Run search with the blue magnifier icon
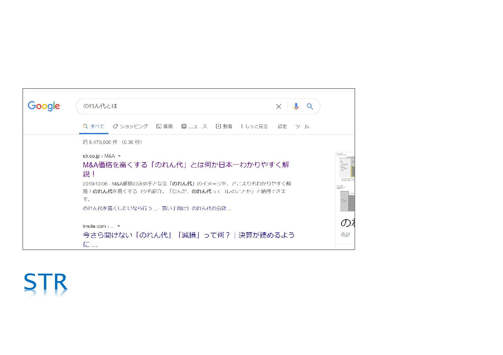Viewport: 503px width, 355px height. pyautogui.click(x=310, y=106)
